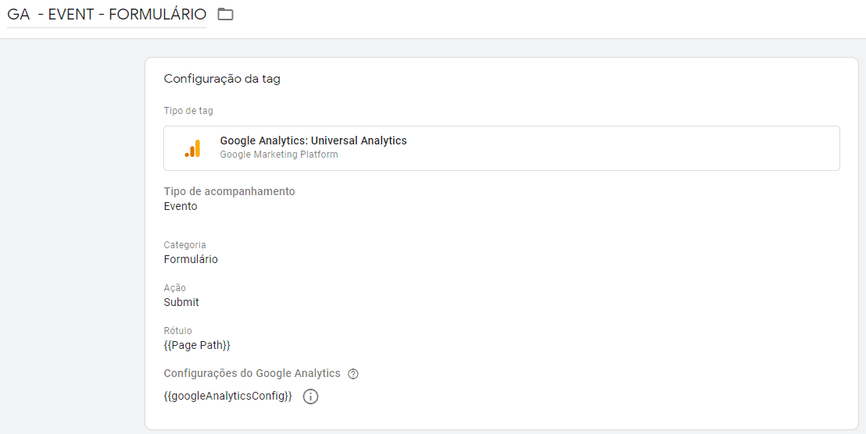Edit the tag name GA - EVENT - FORMULÁRIO
Image resolution: width=866 pixels, height=434 pixels.
(x=106, y=14)
